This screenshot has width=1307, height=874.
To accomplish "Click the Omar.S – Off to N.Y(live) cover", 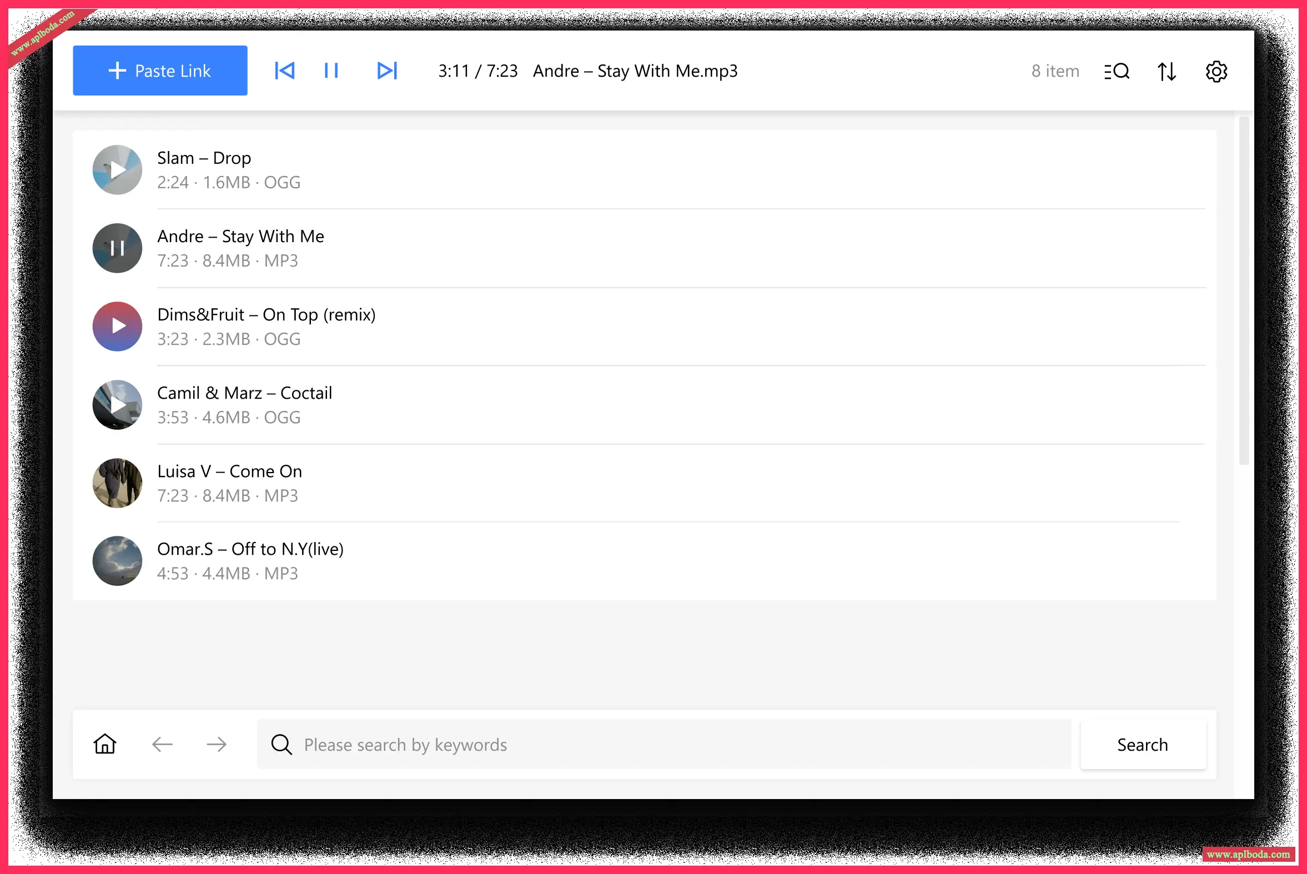I will click(x=117, y=561).
